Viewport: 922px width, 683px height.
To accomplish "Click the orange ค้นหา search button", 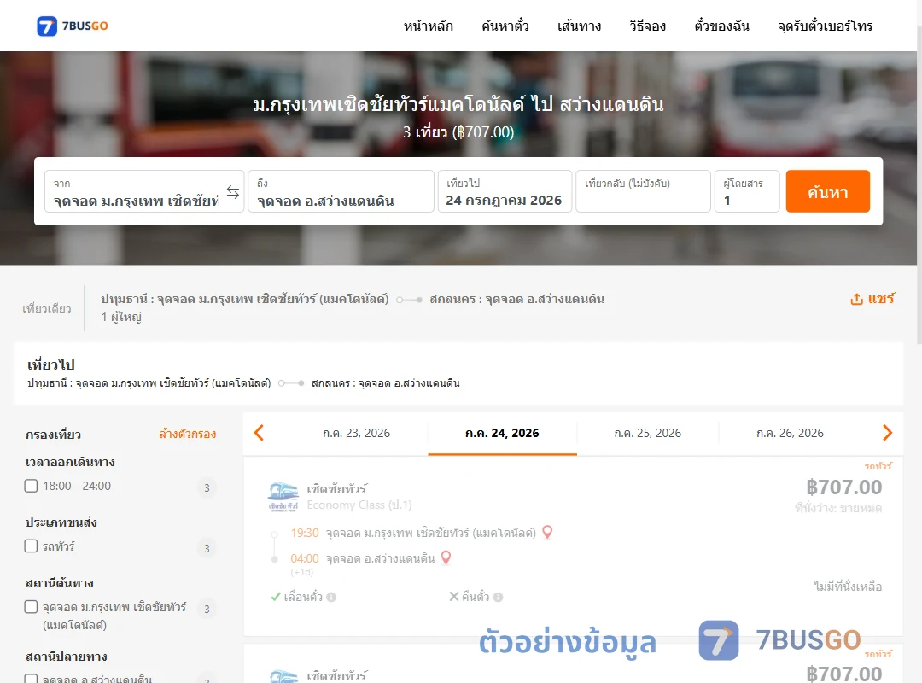I will 827,191.
